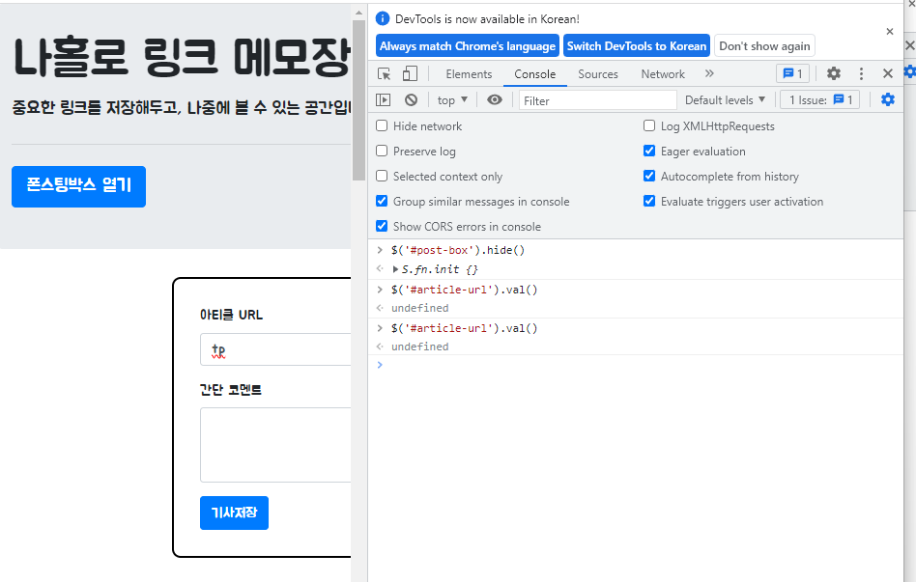
Task: Show the console sidebar icon
Action: point(384,99)
